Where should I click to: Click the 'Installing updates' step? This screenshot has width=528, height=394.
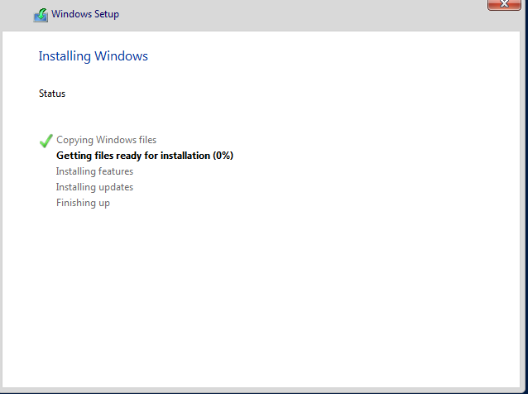click(94, 187)
